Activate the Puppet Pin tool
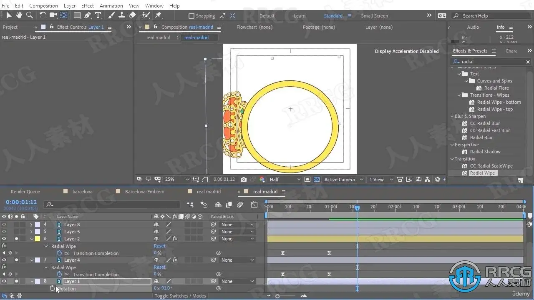Image resolution: width=534 pixels, height=300 pixels. tap(158, 15)
